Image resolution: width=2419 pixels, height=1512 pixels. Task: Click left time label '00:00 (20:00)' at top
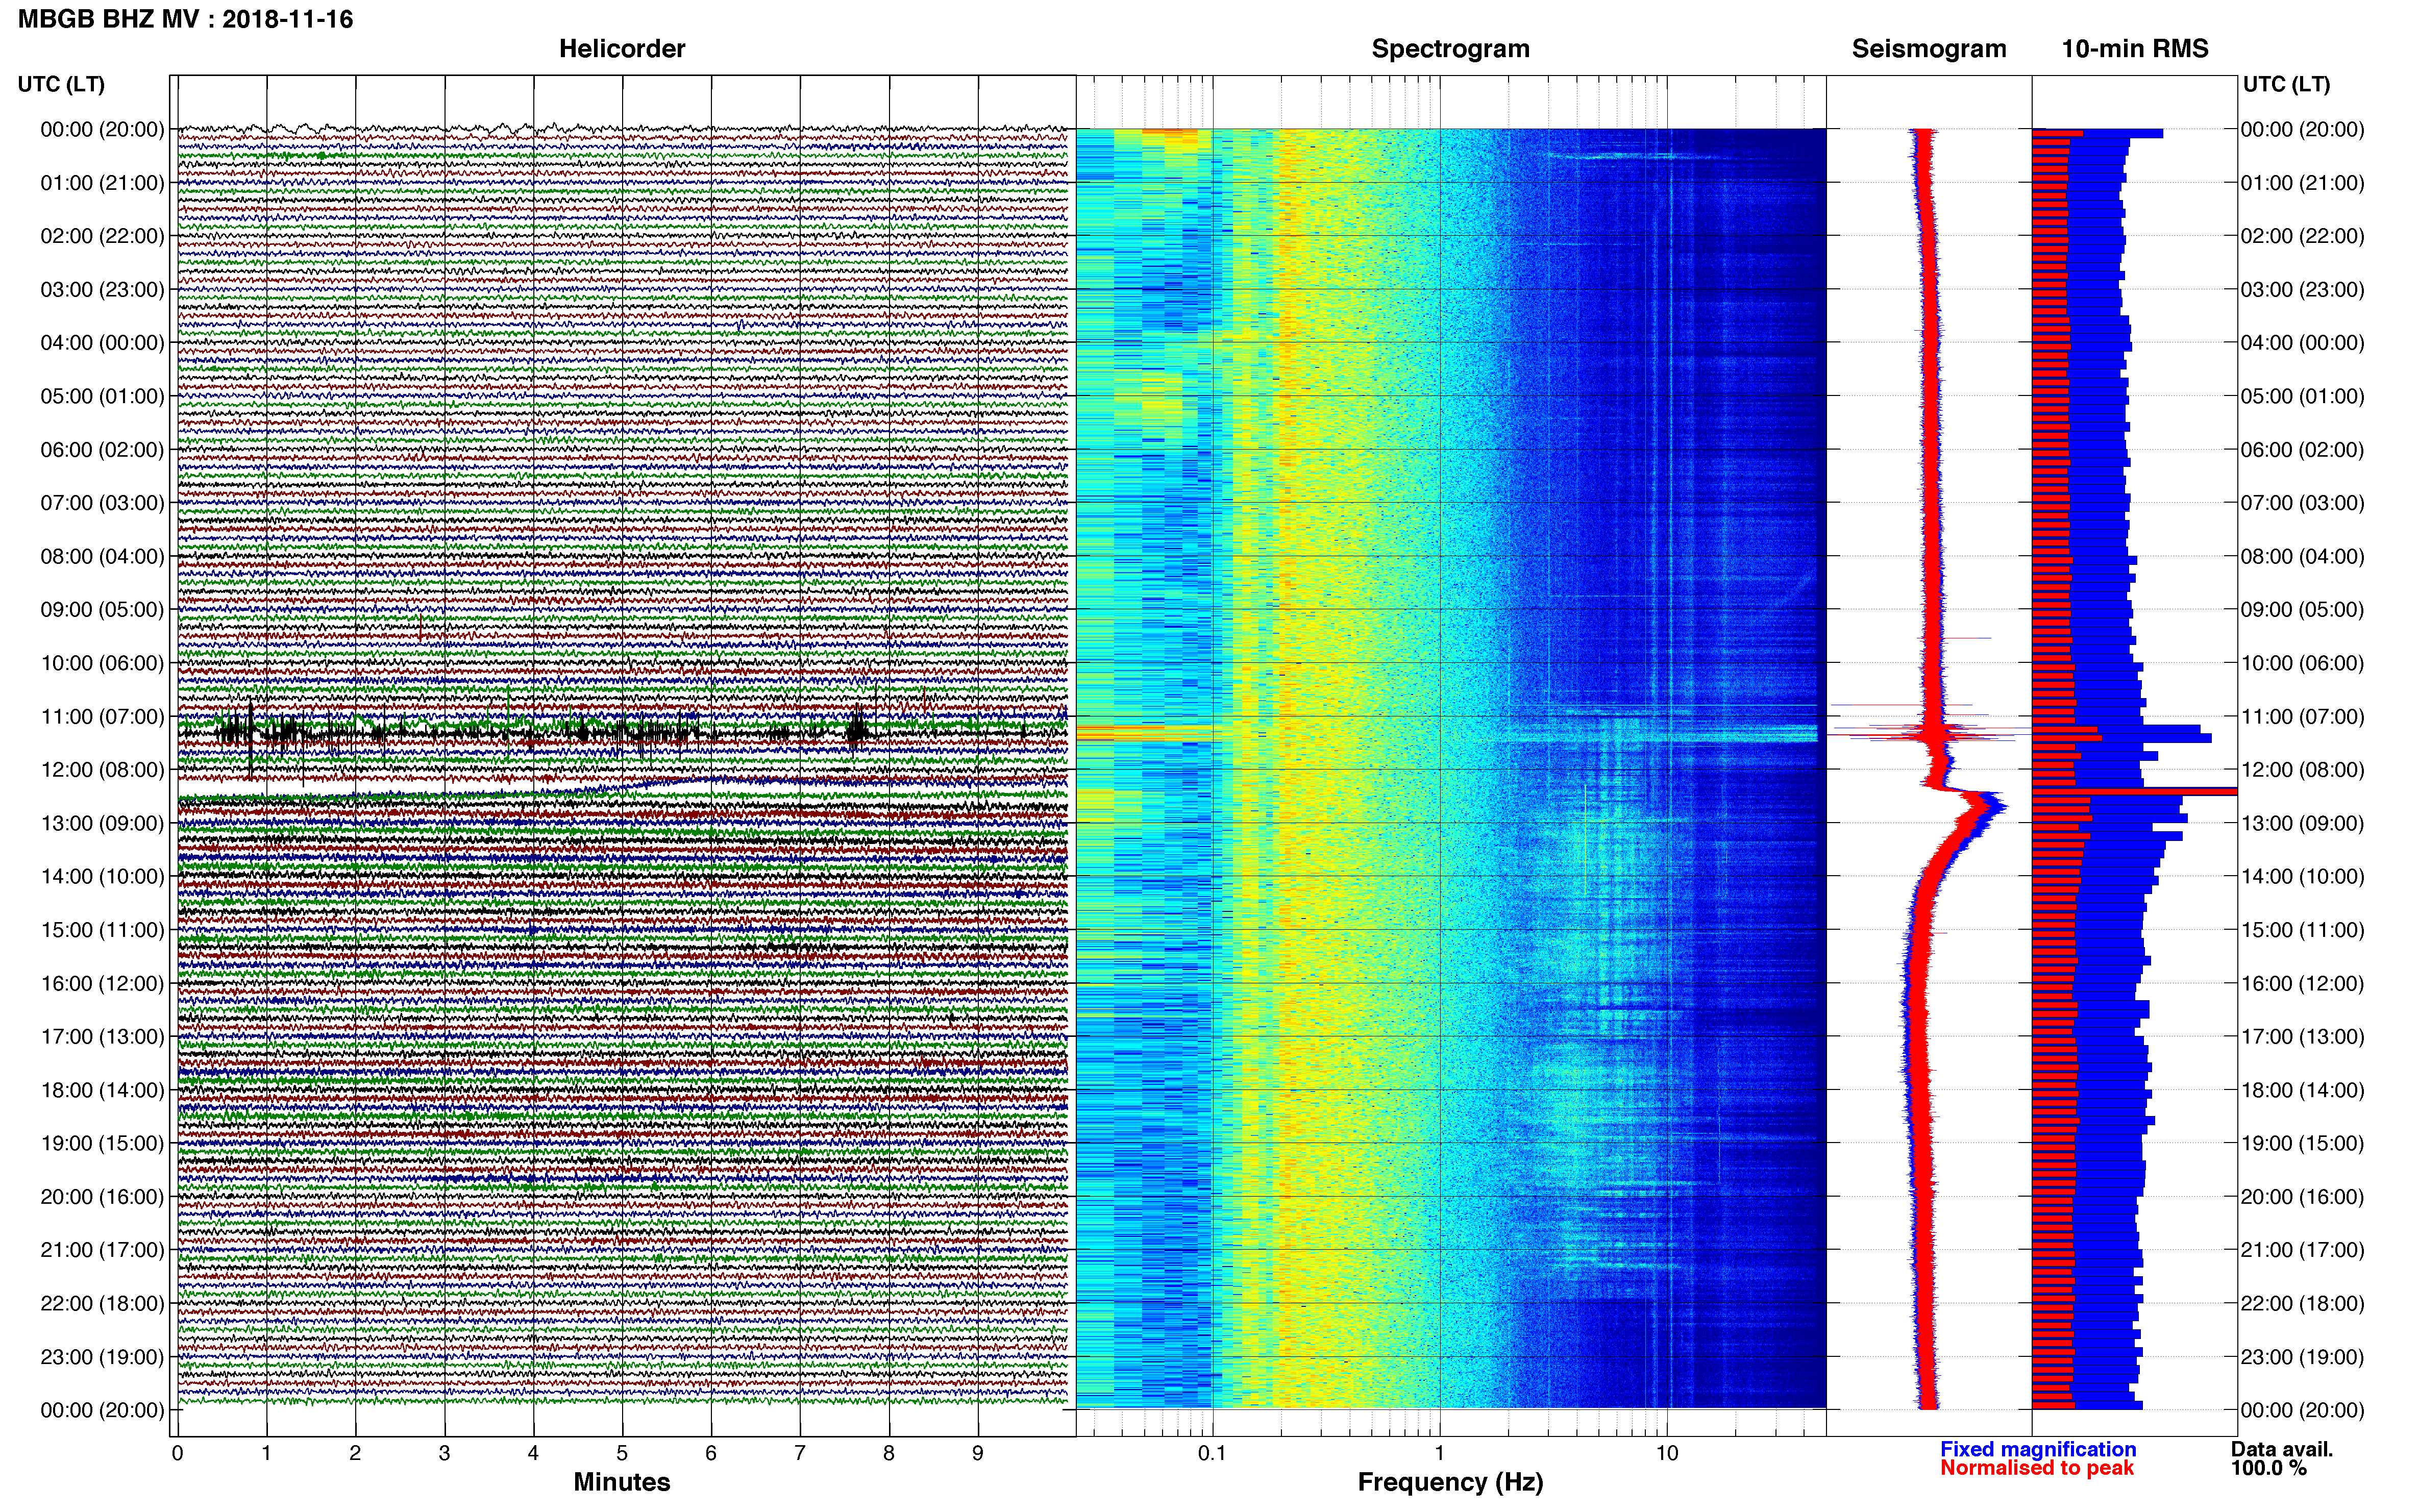click(x=102, y=129)
